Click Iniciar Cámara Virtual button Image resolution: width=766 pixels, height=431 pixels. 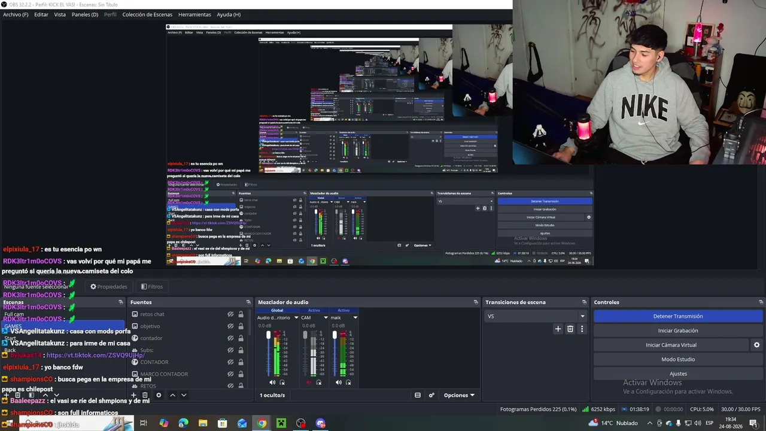click(x=671, y=345)
